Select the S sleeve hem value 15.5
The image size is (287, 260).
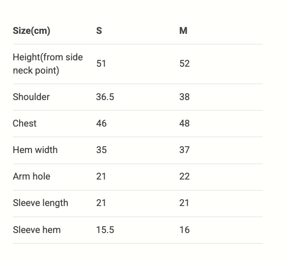point(105,230)
